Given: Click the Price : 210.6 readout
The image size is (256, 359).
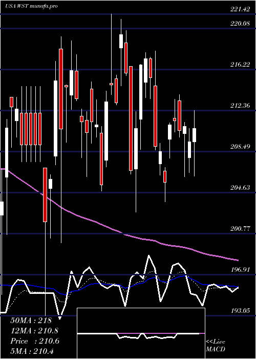Looking at the screenshot, I should tap(35, 341).
